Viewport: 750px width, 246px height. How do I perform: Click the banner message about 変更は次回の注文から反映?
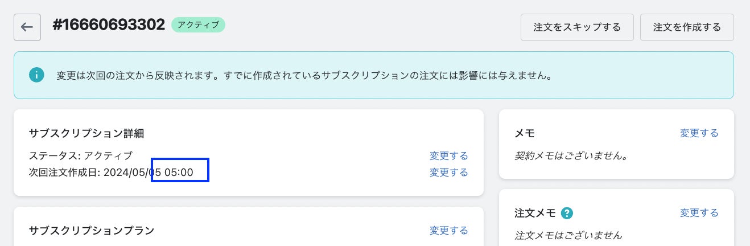point(304,75)
